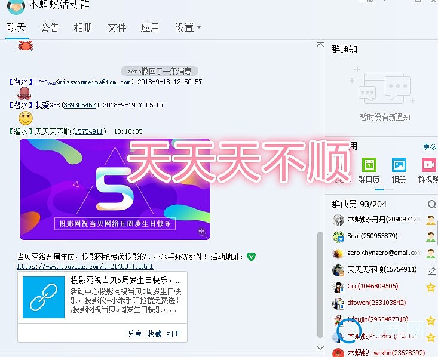Open the touying.com t-21408-1 hyperlink
This screenshot has height=357, width=438.
pos(85,266)
